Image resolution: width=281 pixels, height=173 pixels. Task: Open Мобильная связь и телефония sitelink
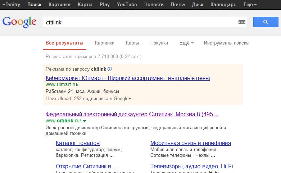[191, 143]
